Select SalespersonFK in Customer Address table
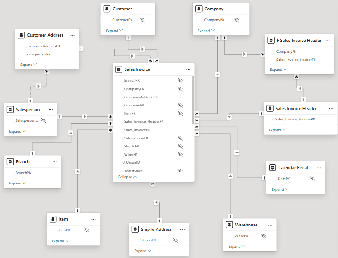This screenshot has height=258, width=338. [x=39, y=54]
